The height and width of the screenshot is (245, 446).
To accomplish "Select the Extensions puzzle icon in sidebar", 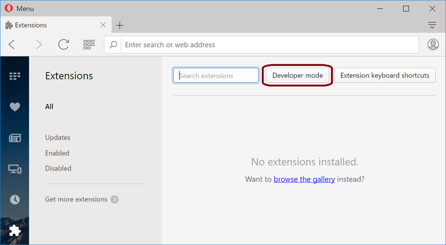I will point(15,231).
